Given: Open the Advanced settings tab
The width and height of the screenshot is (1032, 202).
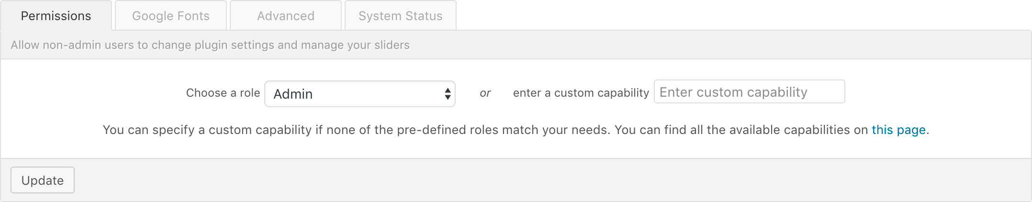Looking at the screenshot, I should (286, 16).
